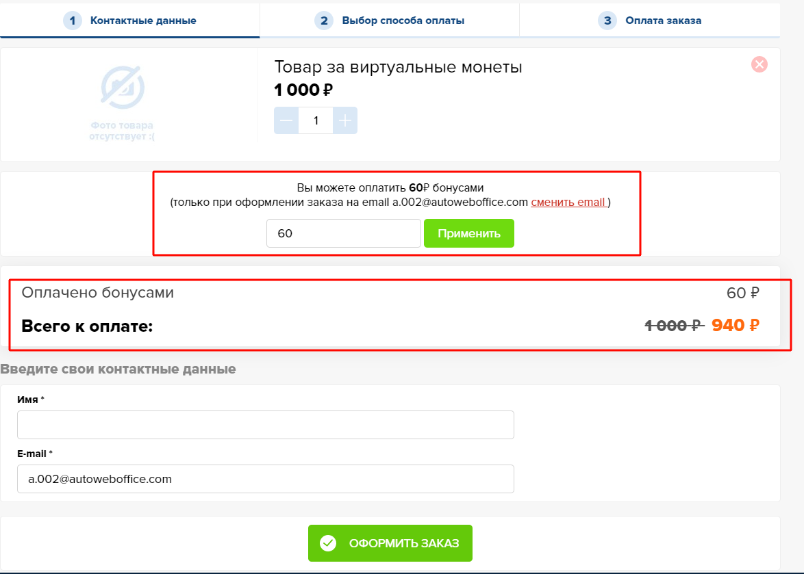Focus the bonus amount field showing 60
The image size is (804, 574).
[x=344, y=233]
